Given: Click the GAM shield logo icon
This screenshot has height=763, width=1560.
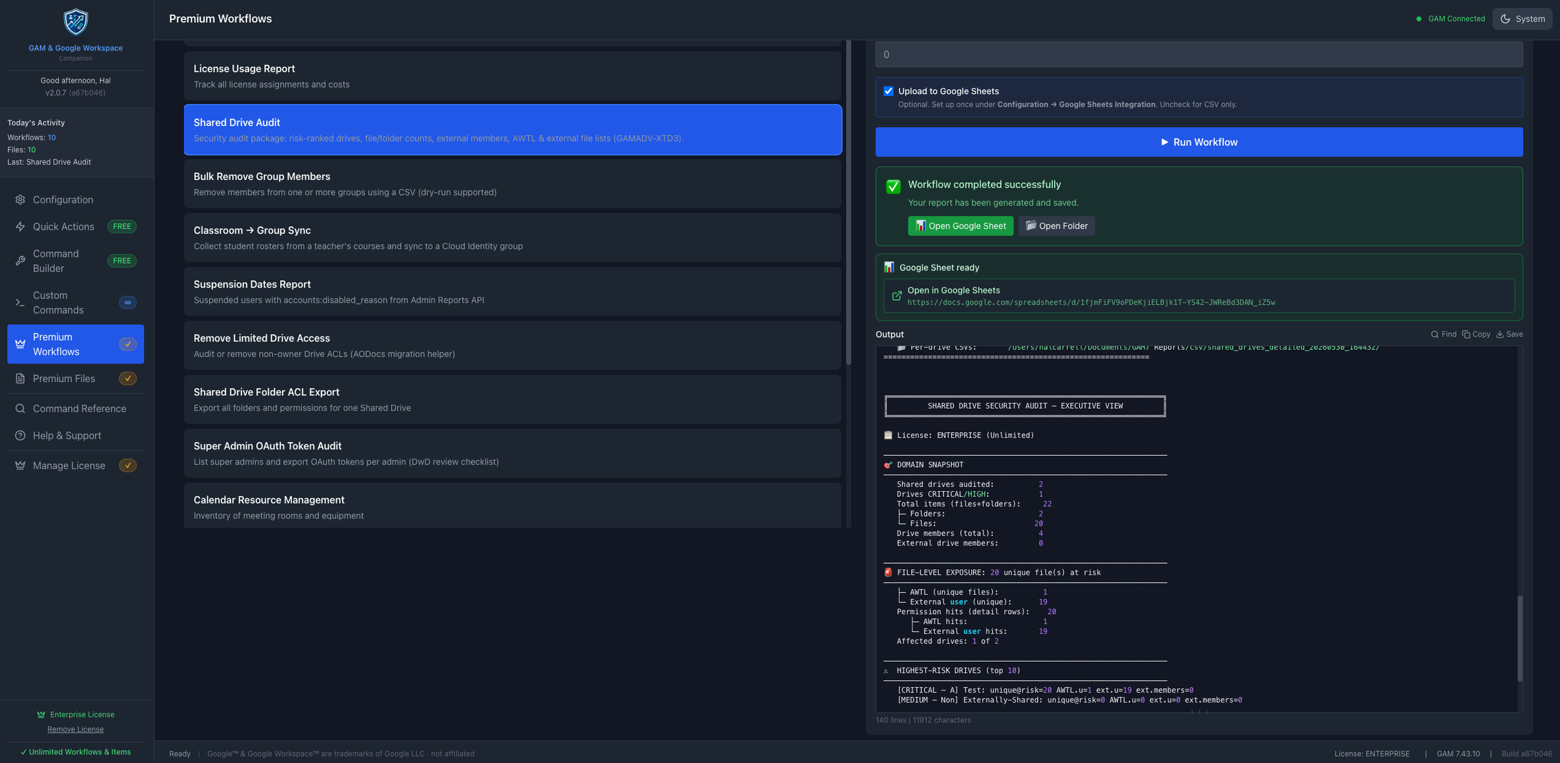Looking at the screenshot, I should pyautogui.click(x=76, y=22).
